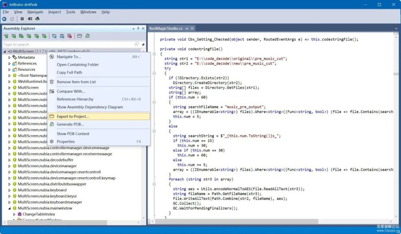
Task: Expand the Metadata tree node
Action: (9, 58)
